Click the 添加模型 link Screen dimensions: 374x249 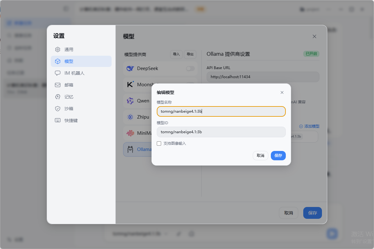[309, 126]
